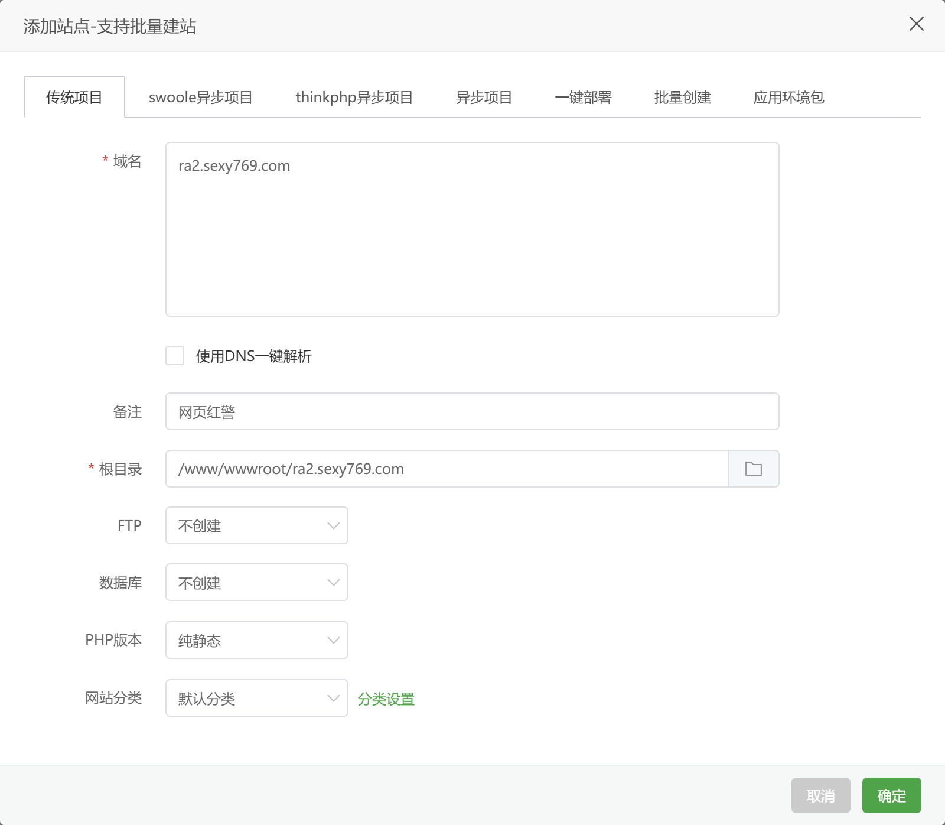Viewport: 945px width, 825px height.
Task: Focus the 备注 input field
Action: (x=472, y=411)
